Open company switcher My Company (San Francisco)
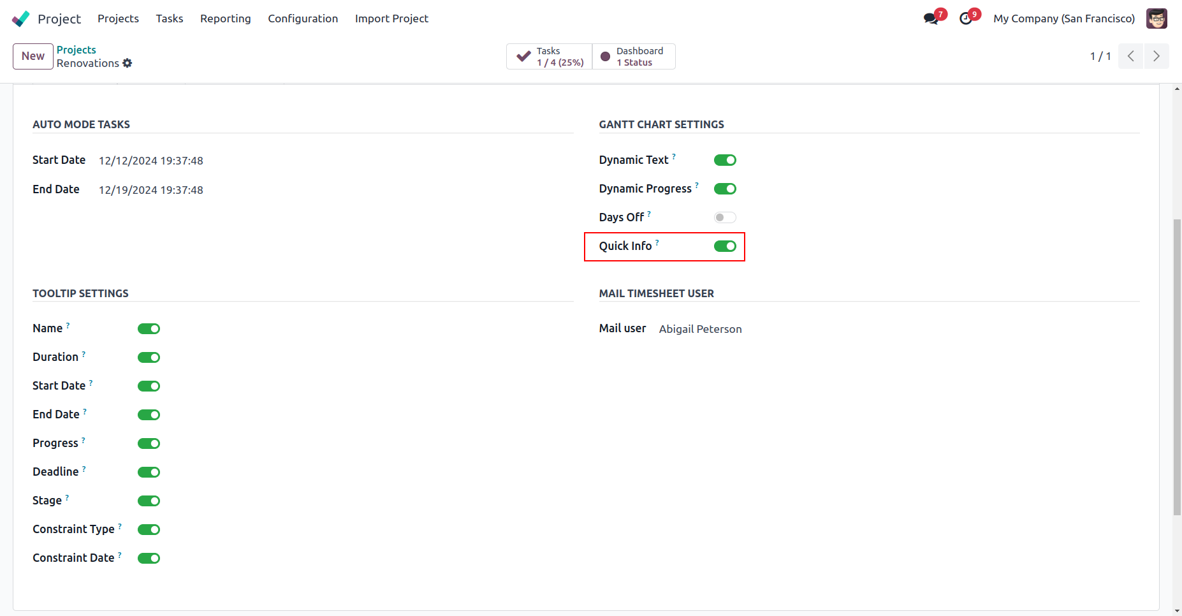This screenshot has height=616, width=1182. (x=1063, y=18)
